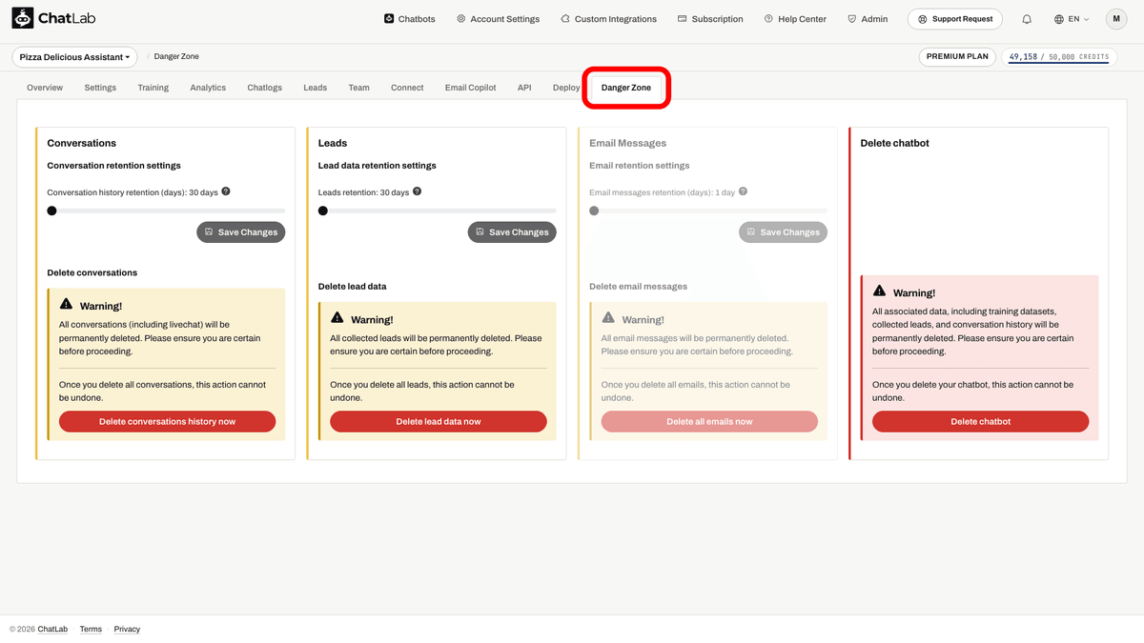Viewport: 1144px width, 643px height.
Task: Open Subscription in top navigation
Action: click(x=710, y=19)
